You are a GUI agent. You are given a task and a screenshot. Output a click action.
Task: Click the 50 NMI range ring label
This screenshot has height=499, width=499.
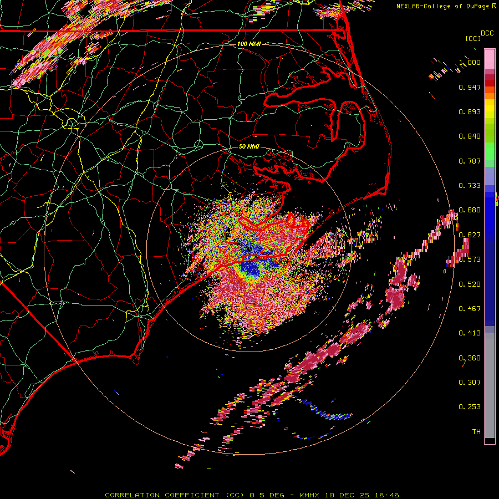pos(249,147)
